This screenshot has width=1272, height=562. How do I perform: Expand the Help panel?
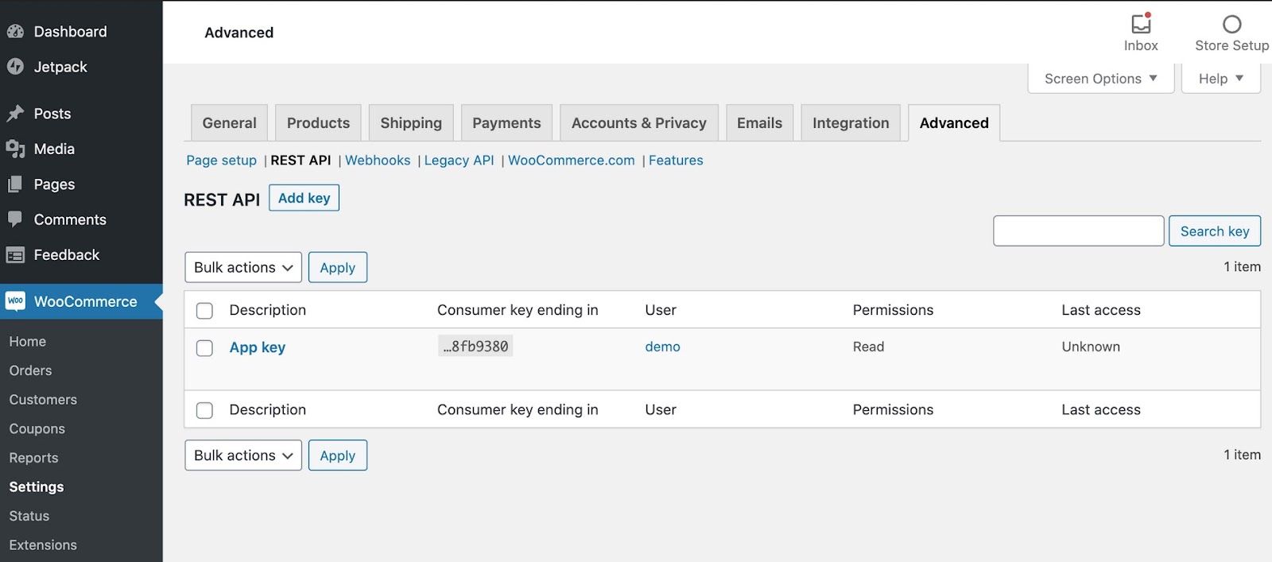pyautogui.click(x=1220, y=79)
